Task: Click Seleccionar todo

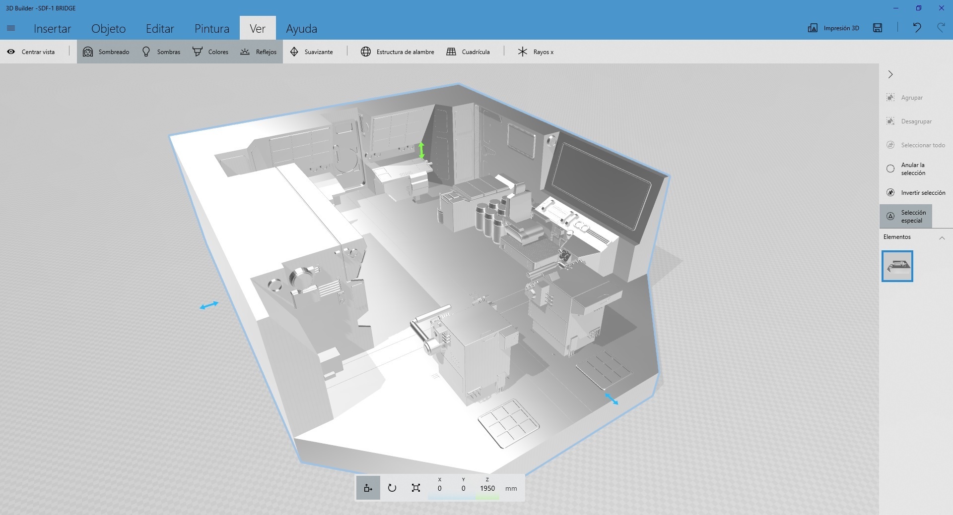Action: [916, 145]
